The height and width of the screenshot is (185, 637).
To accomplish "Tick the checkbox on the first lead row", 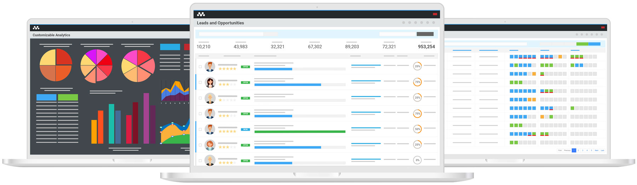I will pos(200,67).
